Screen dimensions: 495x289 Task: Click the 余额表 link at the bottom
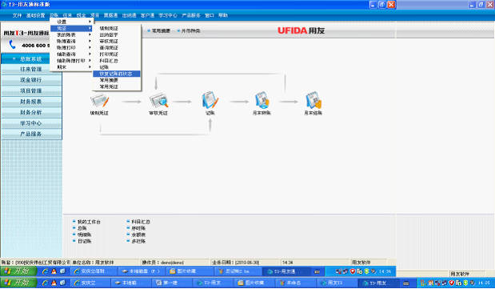pos(138,235)
